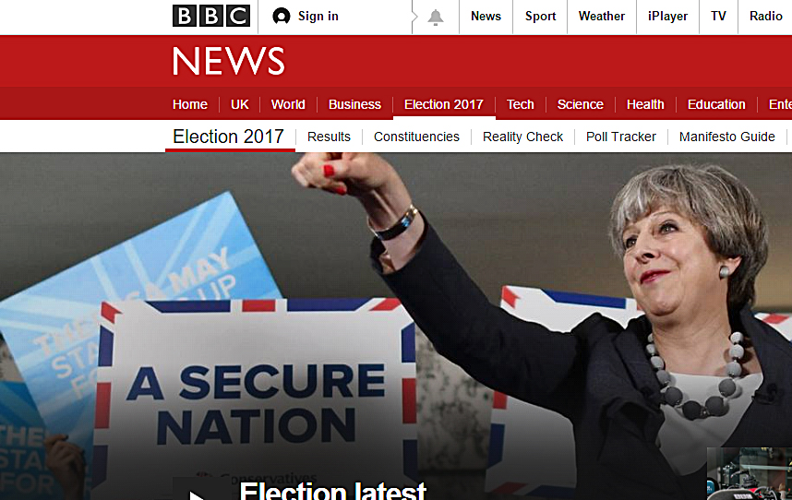The image size is (792, 500).
Task: Play the Election latest video
Action: tap(198, 492)
